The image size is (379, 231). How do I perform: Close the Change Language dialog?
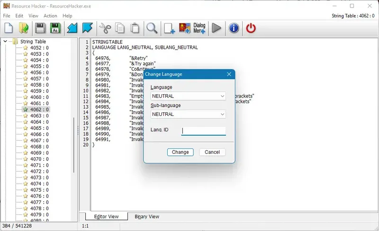coord(229,74)
